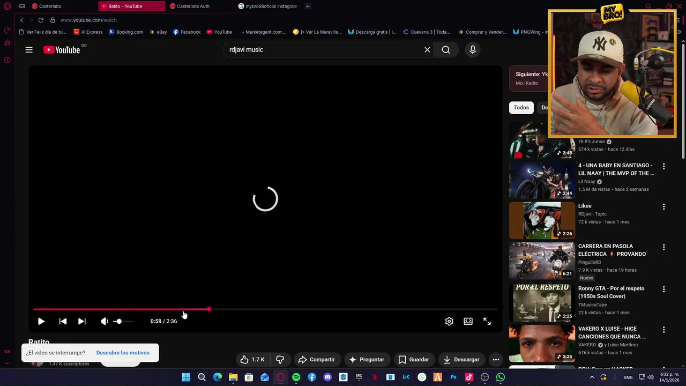
Task: Click the YouTube logo to go home
Action: pyautogui.click(x=62, y=50)
